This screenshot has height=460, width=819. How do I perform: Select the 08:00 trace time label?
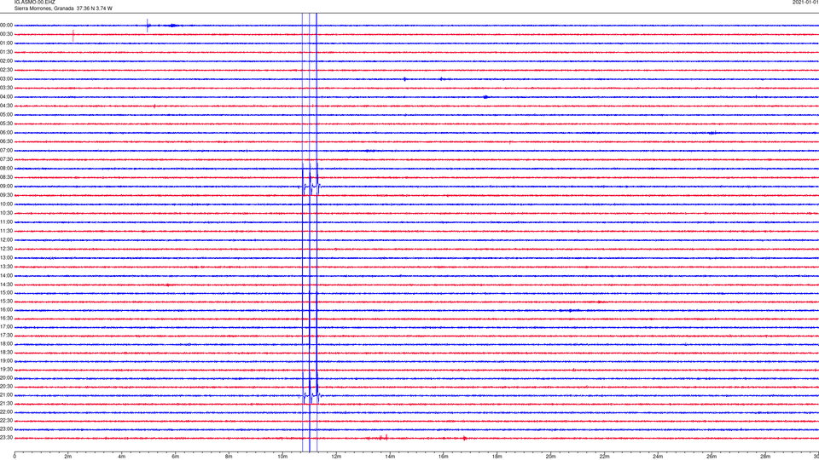[x=6, y=169]
